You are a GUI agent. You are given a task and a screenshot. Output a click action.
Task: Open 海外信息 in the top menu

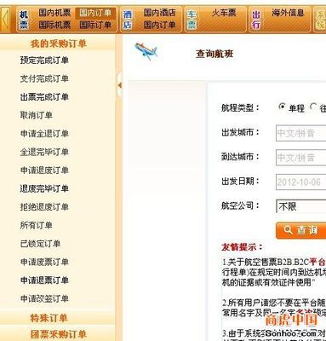288,13
